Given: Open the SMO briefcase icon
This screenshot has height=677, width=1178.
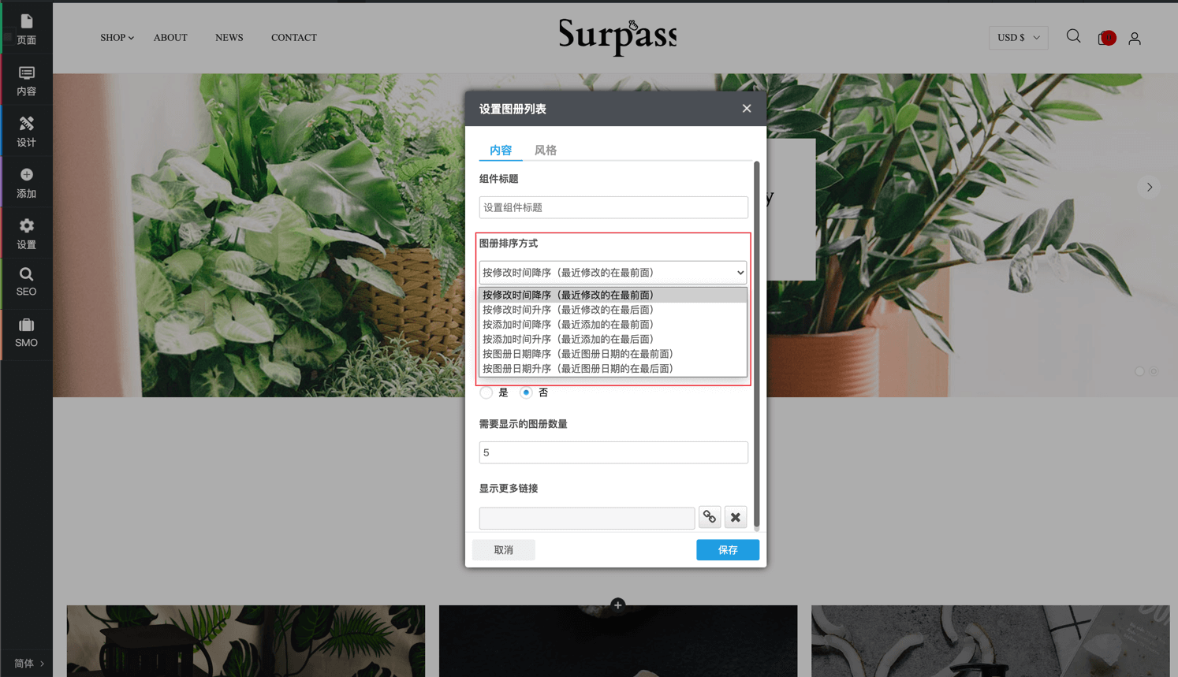Looking at the screenshot, I should [x=26, y=333].
